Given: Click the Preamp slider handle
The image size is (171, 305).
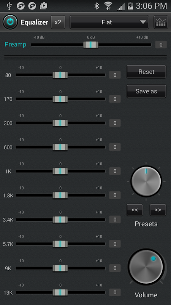Looking at the screenshot, I should (x=91, y=45).
